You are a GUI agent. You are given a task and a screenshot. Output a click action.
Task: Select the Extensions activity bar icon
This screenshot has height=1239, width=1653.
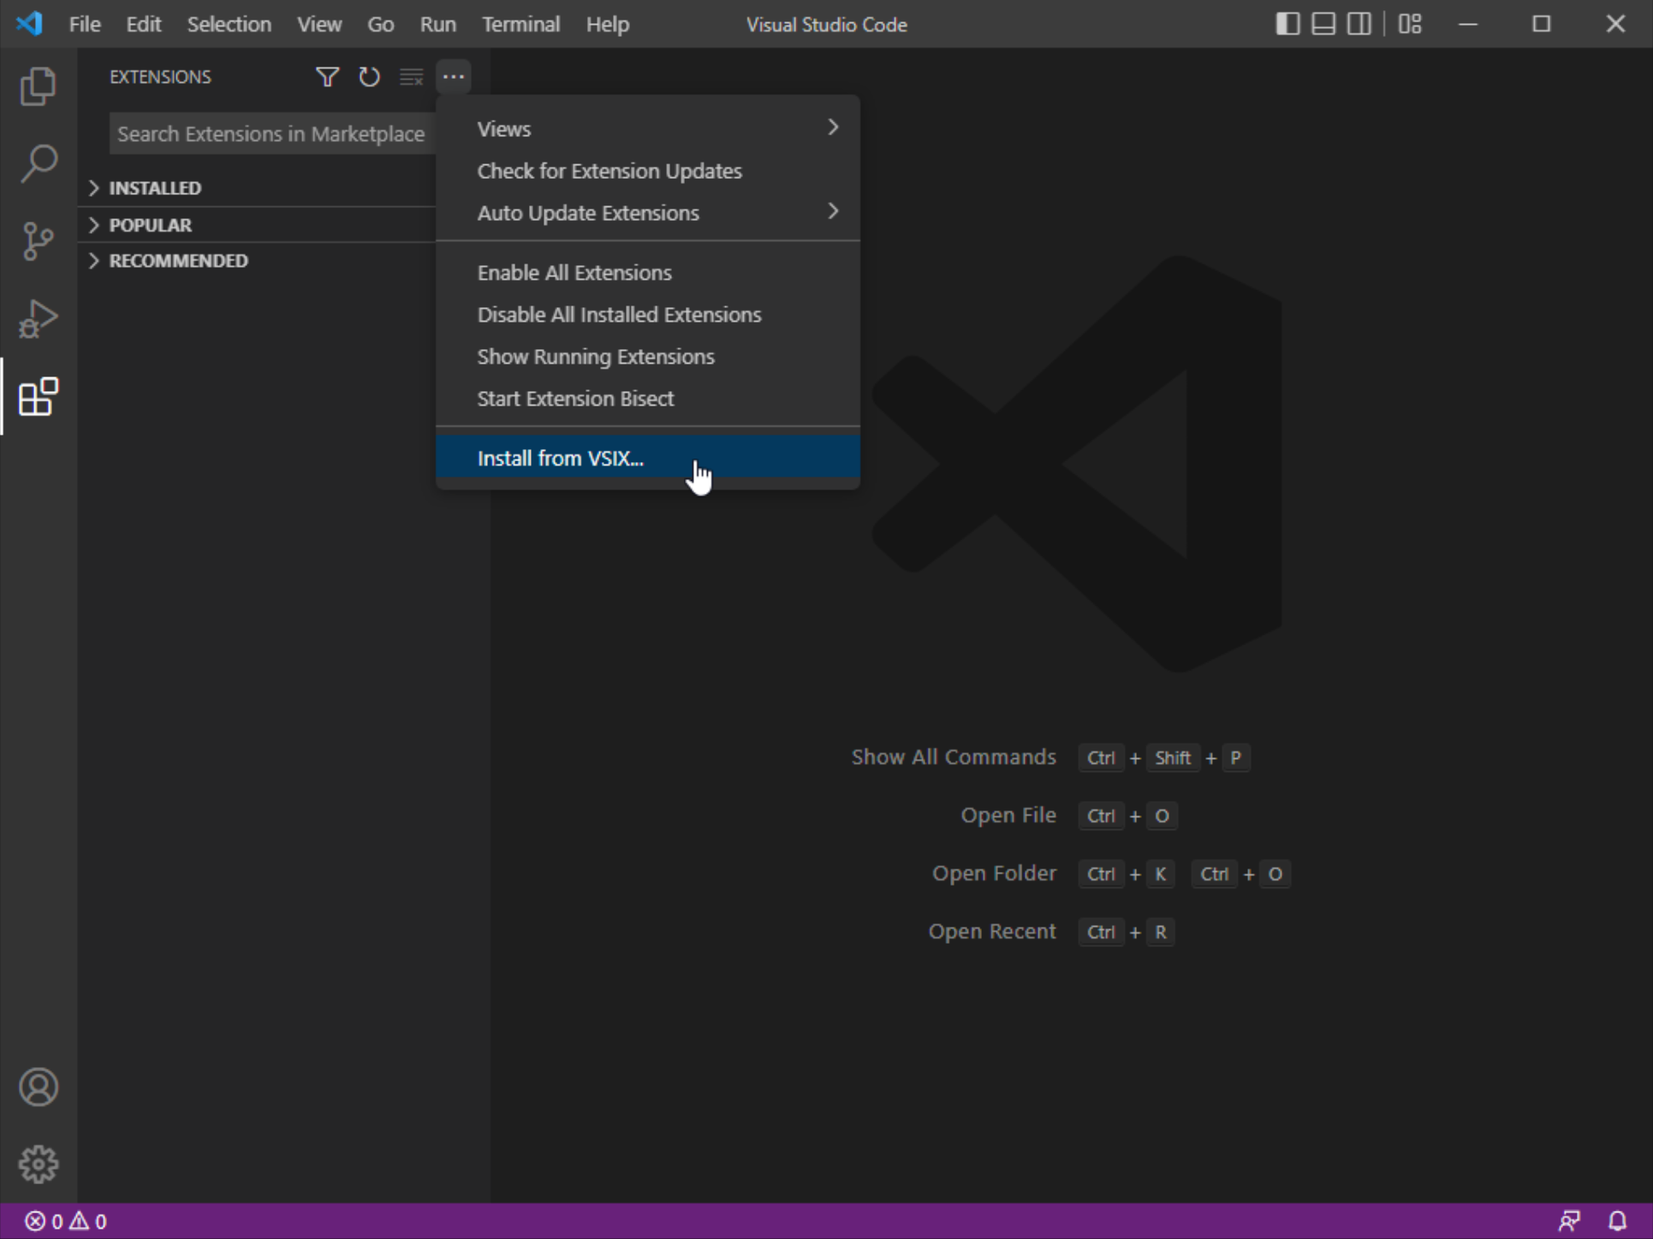point(39,396)
